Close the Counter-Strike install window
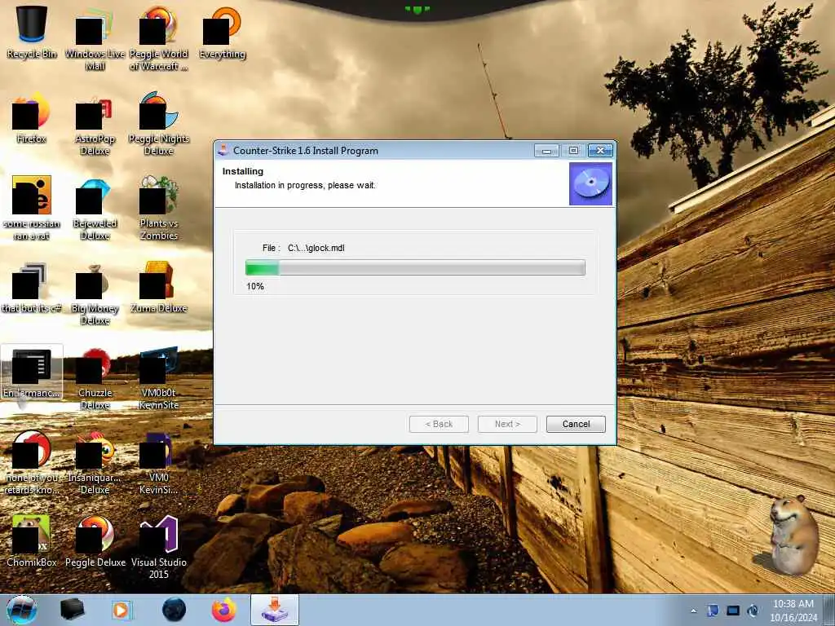 point(600,151)
